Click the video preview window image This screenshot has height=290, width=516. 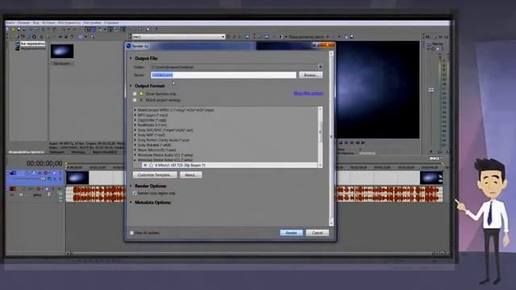tap(377, 89)
